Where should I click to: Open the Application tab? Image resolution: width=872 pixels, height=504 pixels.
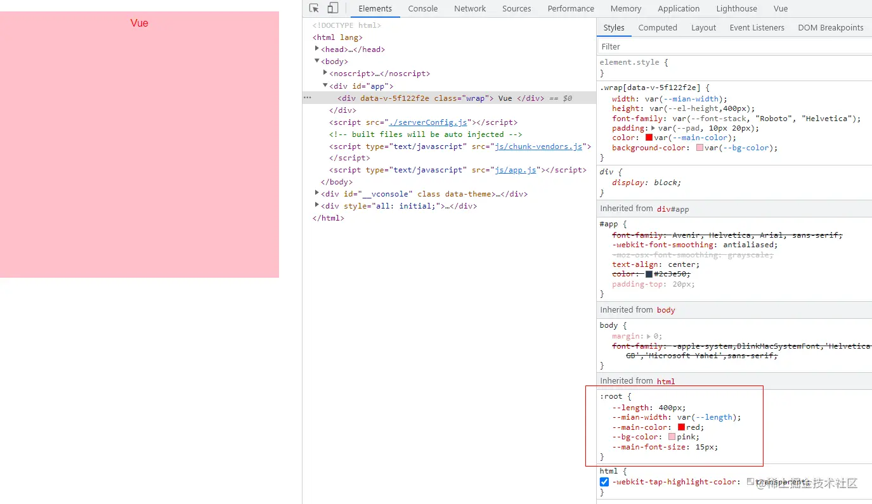(679, 9)
